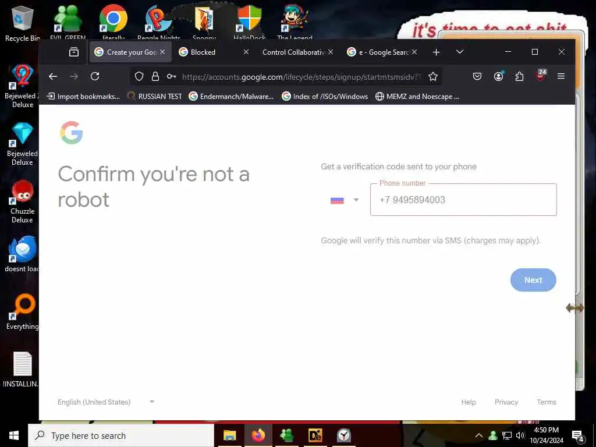This screenshot has height=447, width=596.
Task: Close the Control Collaborative tab
Action: [x=331, y=52]
